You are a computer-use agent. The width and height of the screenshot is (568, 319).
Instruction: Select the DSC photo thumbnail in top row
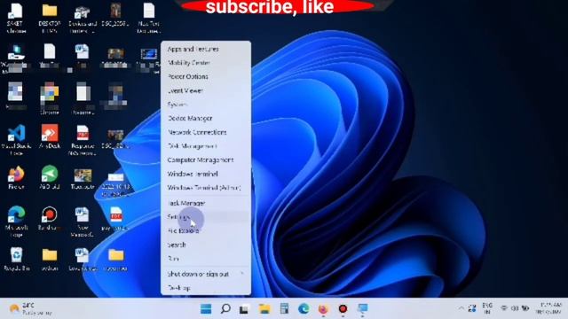(116, 14)
